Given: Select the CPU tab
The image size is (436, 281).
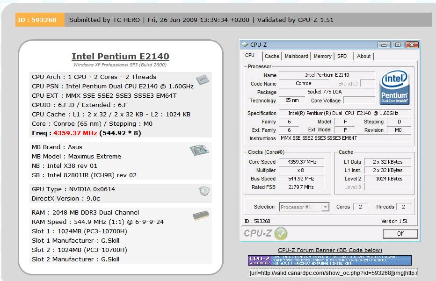Looking at the screenshot, I should click(x=250, y=55).
